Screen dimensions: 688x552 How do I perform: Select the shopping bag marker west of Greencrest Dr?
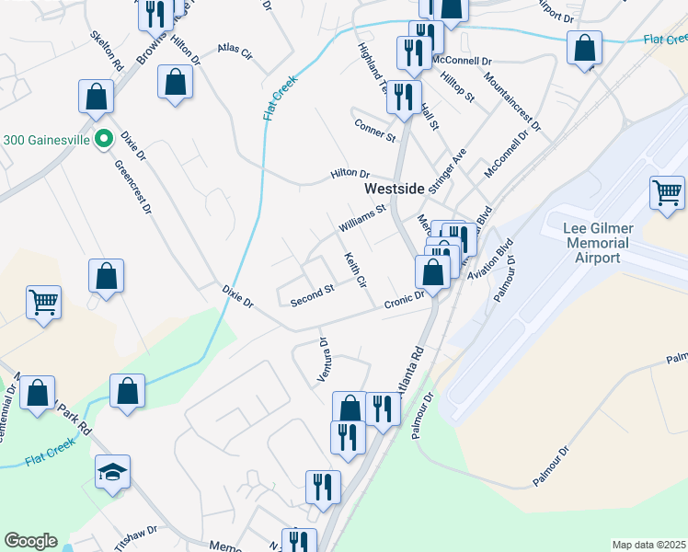pos(106,279)
